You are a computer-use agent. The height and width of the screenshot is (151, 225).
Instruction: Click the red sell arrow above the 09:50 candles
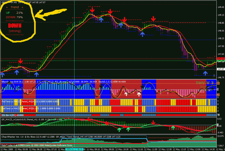pyautogui.click(x=110, y=12)
